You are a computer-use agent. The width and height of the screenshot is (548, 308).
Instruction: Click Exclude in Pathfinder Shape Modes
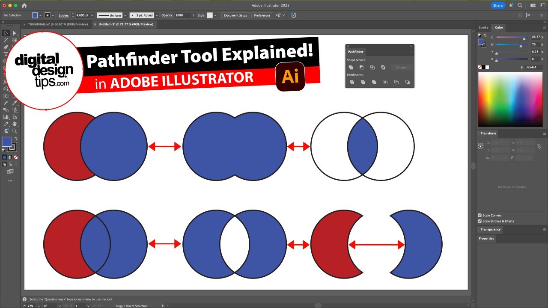click(383, 67)
